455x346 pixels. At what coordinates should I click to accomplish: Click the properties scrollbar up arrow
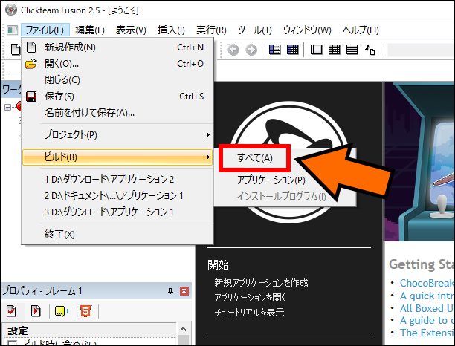click(x=183, y=329)
